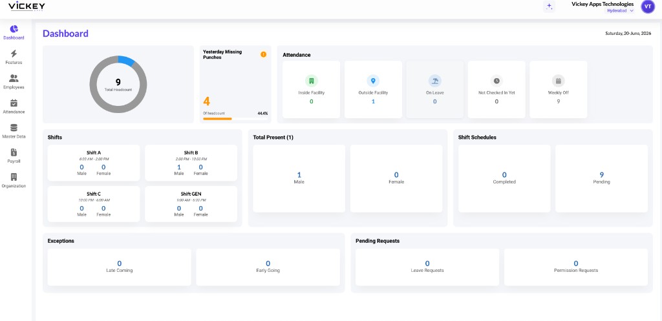Open Attendance calendar-check icon
The width and height of the screenshot is (662, 321).
pyautogui.click(x=14, y=103)
